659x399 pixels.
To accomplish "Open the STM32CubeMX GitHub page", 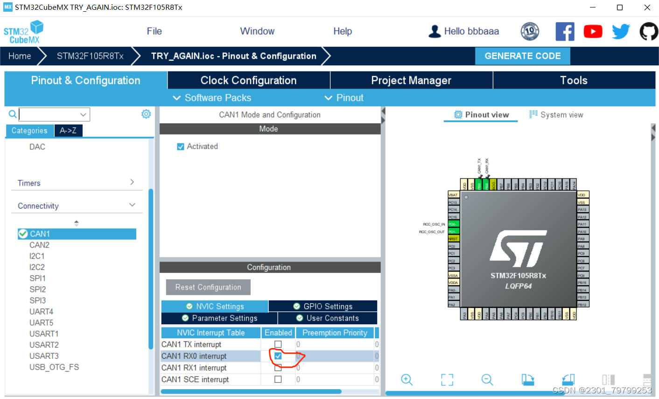I will [x=648, y=31].
